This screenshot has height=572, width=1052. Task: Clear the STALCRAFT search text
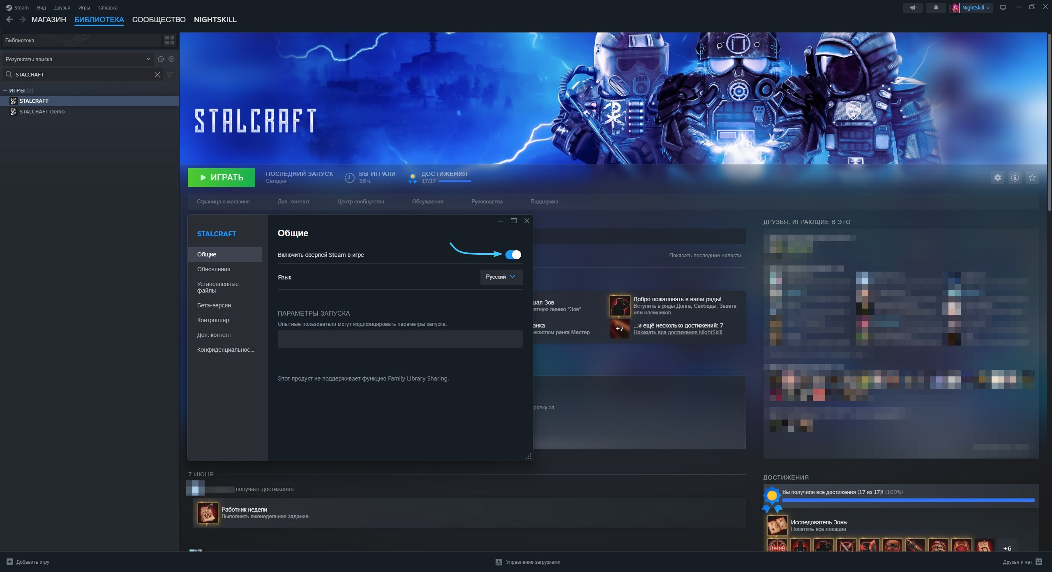click(x=157, y=74)
